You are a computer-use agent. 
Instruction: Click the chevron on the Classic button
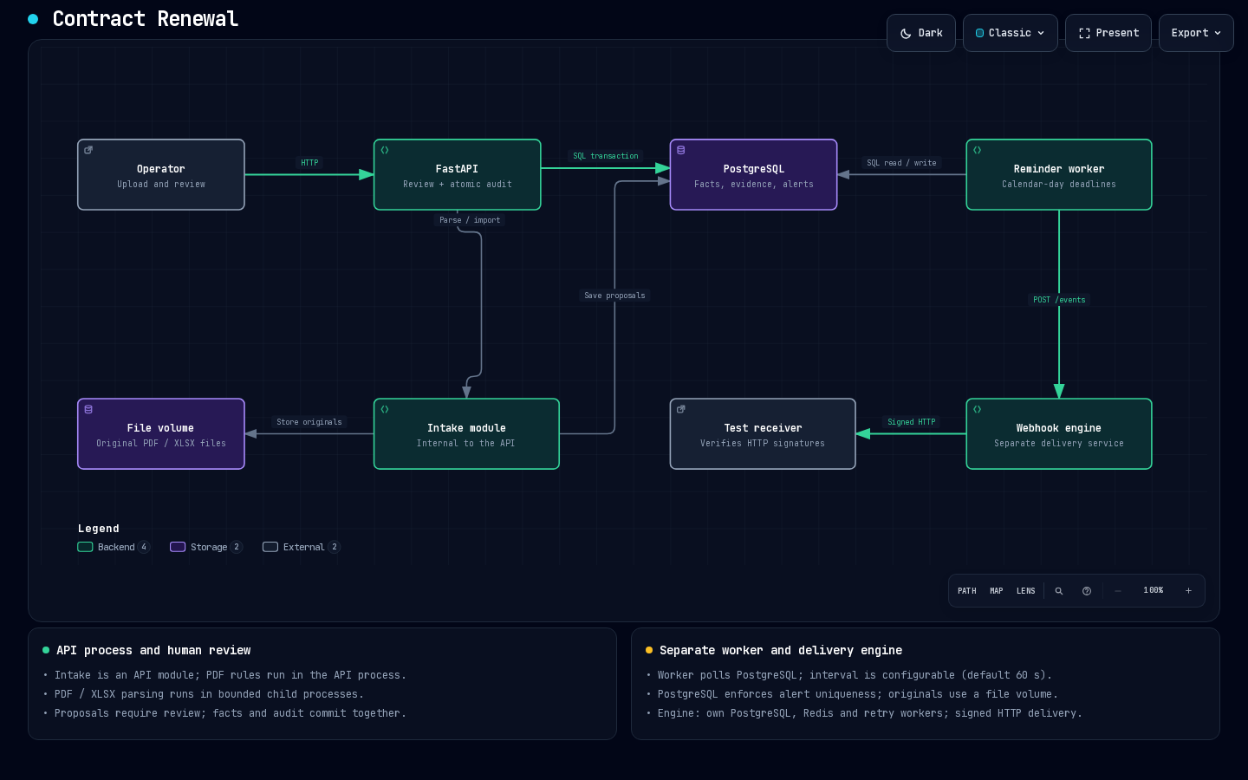coord(1041,33)
